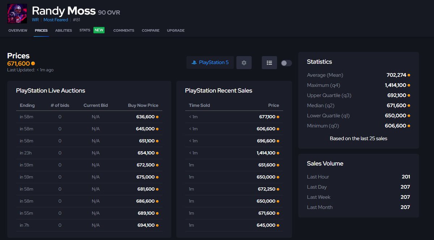Viewport: 434px width, 240px height.
Task: Click the Average (Mean) value 702,274
Action: pyautogui.click(x=396, y=75)
